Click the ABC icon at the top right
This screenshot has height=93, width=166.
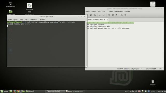click(153, 4)
